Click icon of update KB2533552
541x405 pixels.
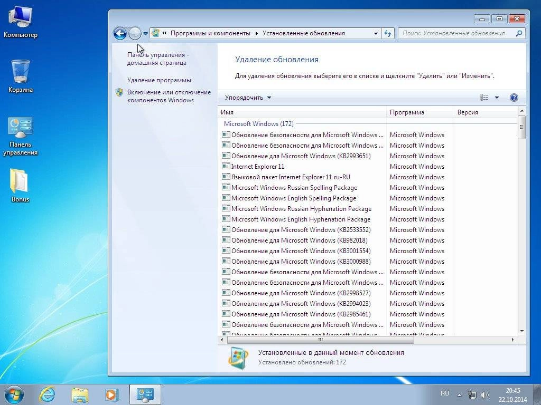tap(226, 229)
